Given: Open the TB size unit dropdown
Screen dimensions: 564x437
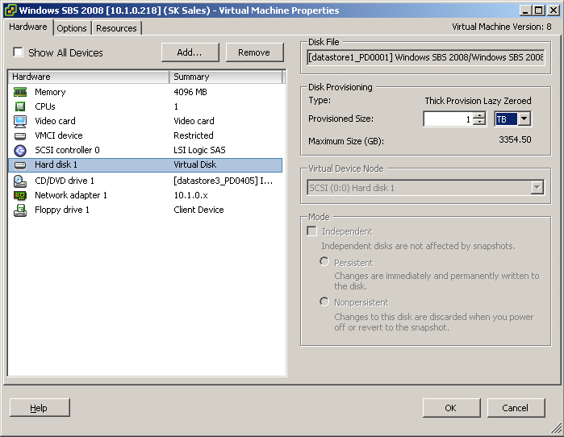Looking at the screenshot, I should pos(524,119).
